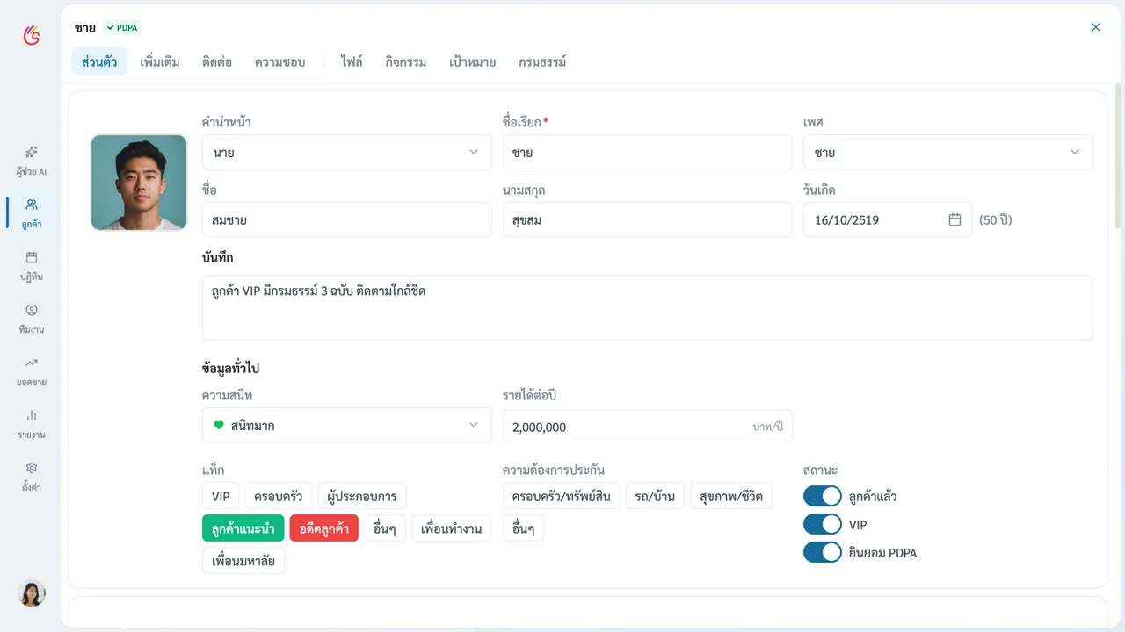Image resolution: width=1125 pixels, height=632 pixels.
Task: Click the customer profile photo
Action: pyautogui.click(x=139, y=183)
